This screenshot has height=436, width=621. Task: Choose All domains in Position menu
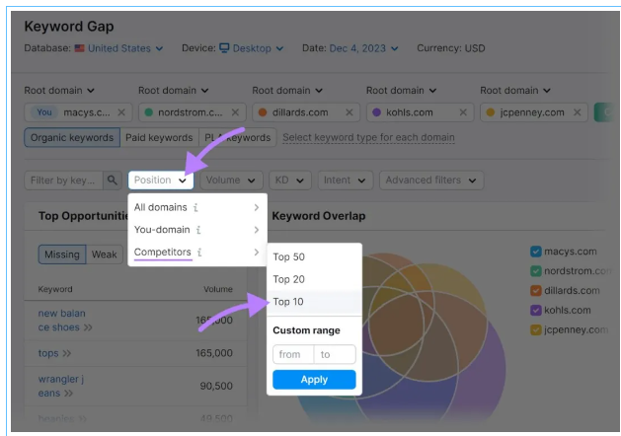tap(197, 207)
